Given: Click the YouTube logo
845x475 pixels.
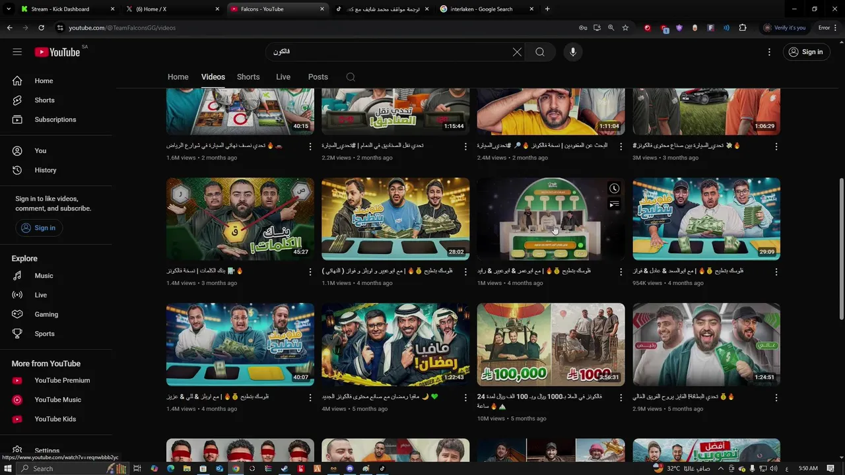Looking at the screenshot, I should pyautogui.click(x=57, y=51).
